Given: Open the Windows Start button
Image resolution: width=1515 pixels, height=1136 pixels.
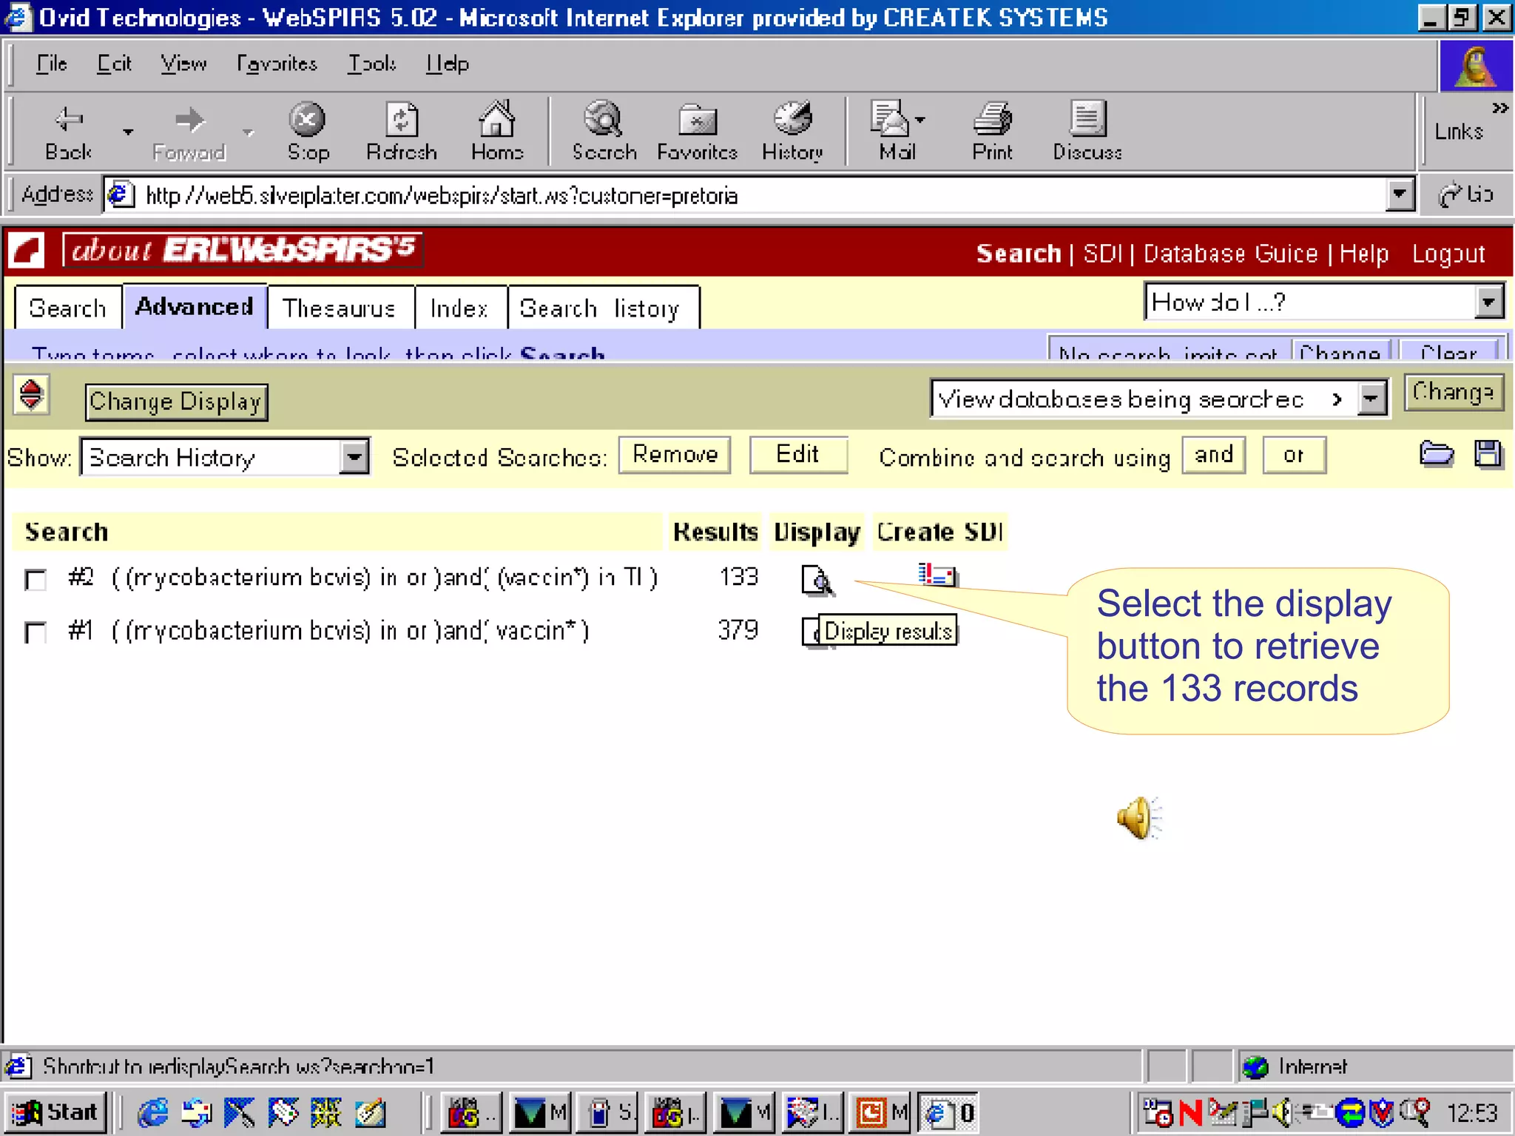Looking at the screenshot, I should [x=56, y=1112].
